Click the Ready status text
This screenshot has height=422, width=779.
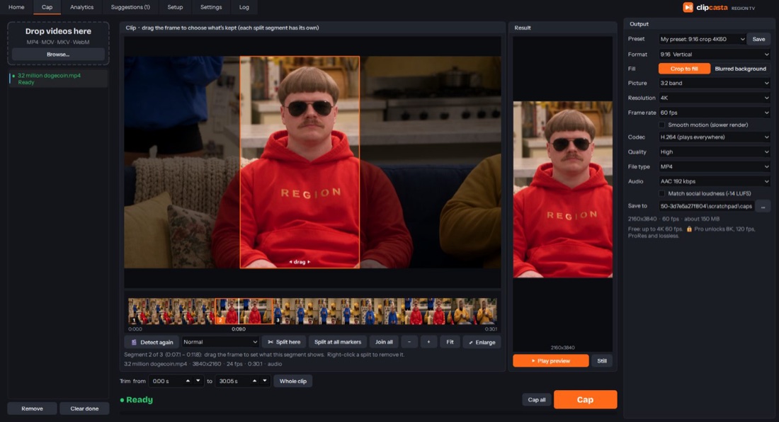(x=137, y=399)
